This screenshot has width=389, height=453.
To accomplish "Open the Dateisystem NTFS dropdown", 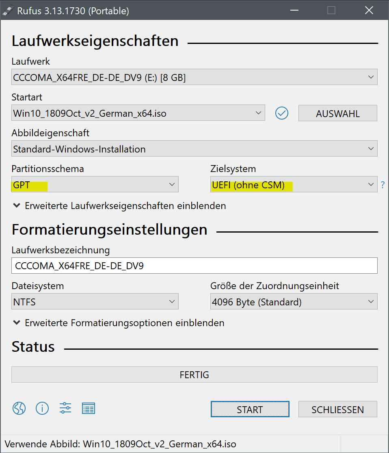I will pyautogui.click(x=95, y=301).
